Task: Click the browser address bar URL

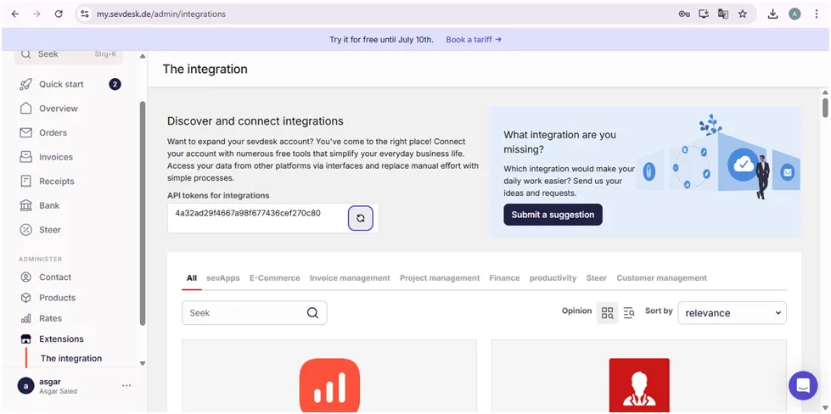Action: [x=161, y=14]
